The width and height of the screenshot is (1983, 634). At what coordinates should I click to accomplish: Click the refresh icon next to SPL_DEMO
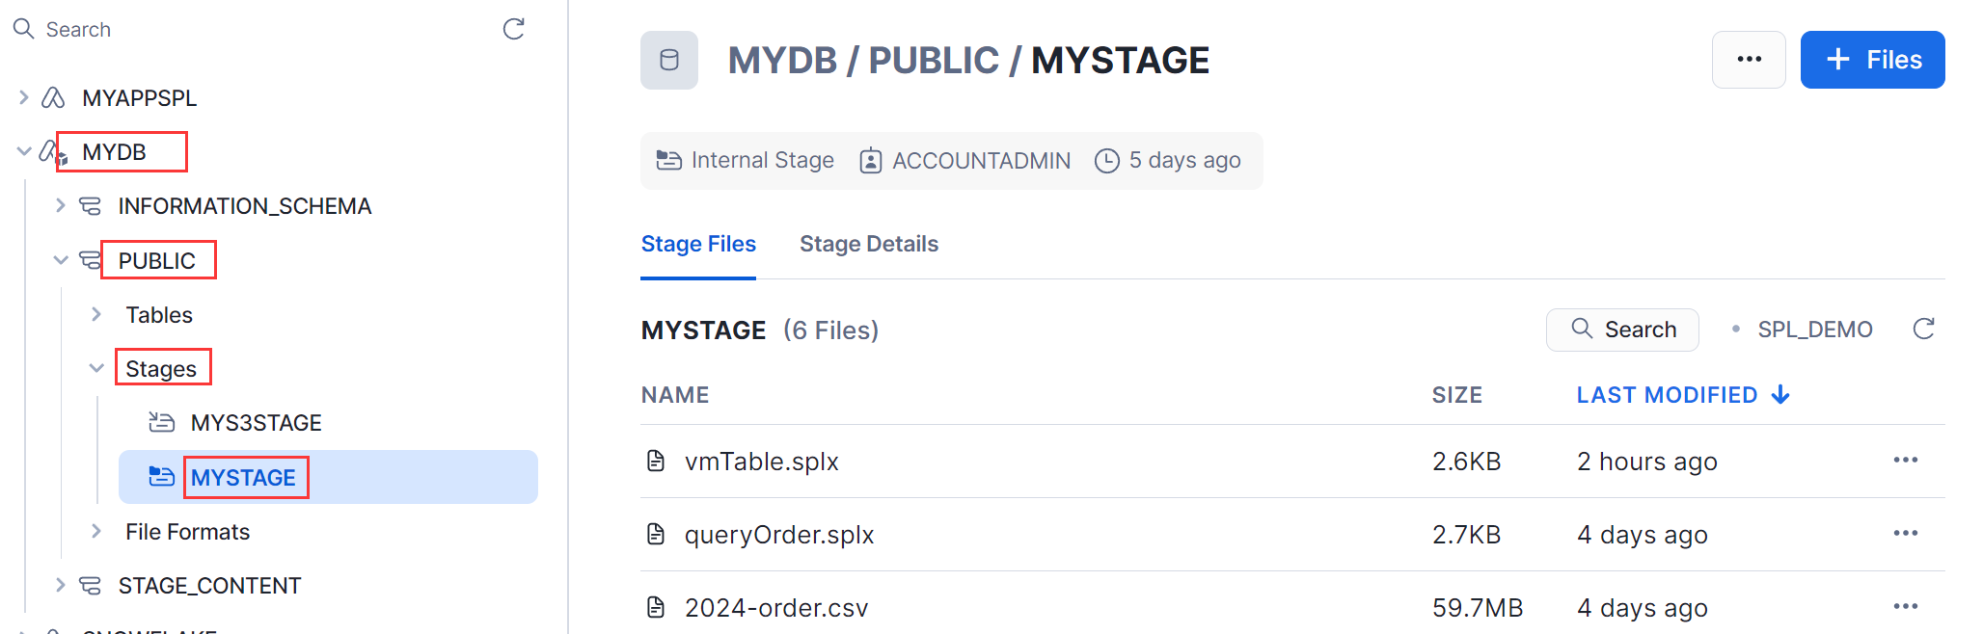pyautogui.click(x=1923, y=330)
